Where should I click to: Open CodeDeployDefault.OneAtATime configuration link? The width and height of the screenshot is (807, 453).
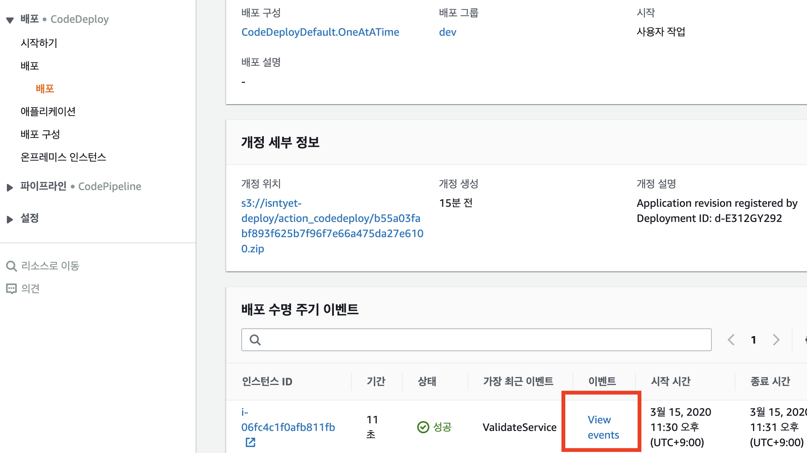[x=320, y=32]
